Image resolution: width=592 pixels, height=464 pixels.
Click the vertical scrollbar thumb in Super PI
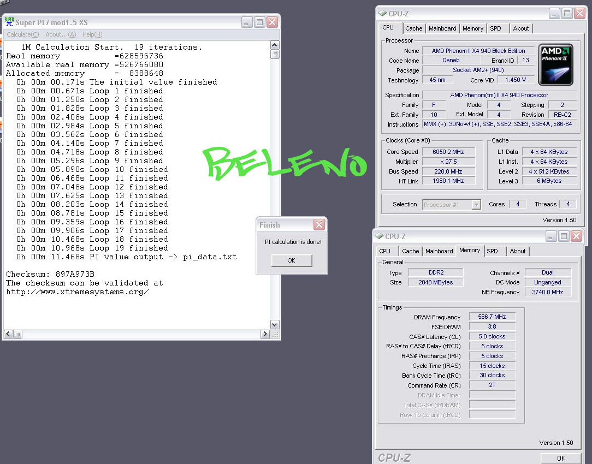click(x=275, y=55)
